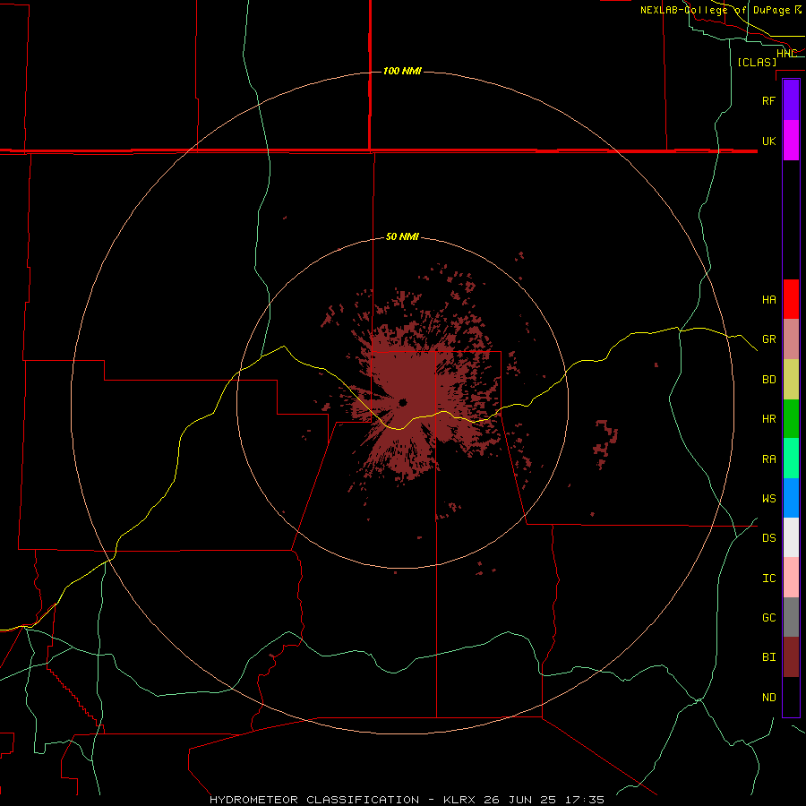Click the 50 NMI range ring label

[x=402, y=236]
